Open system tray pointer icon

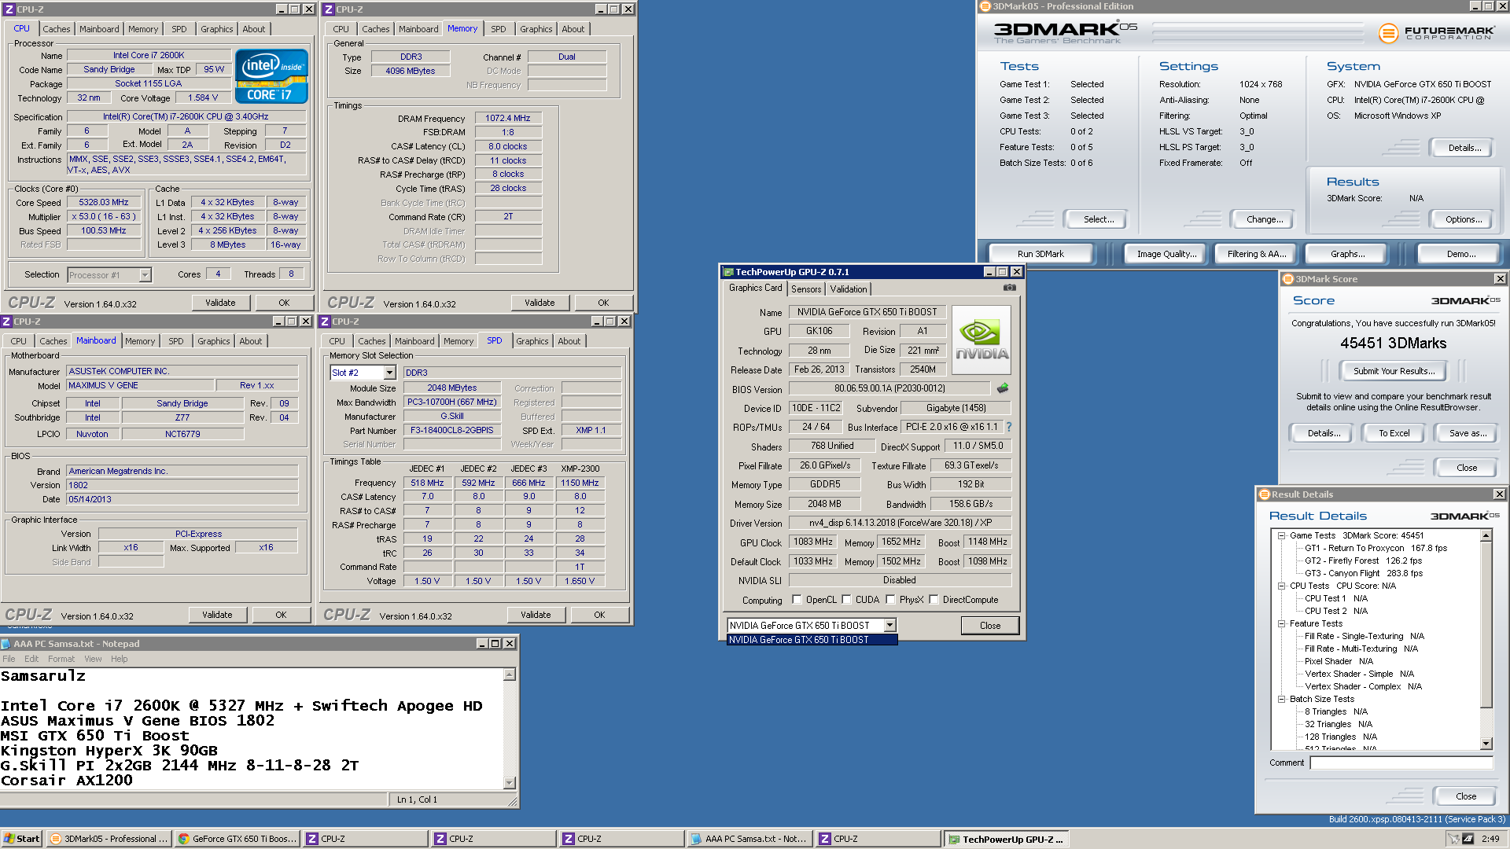(x=1453, y=839)
